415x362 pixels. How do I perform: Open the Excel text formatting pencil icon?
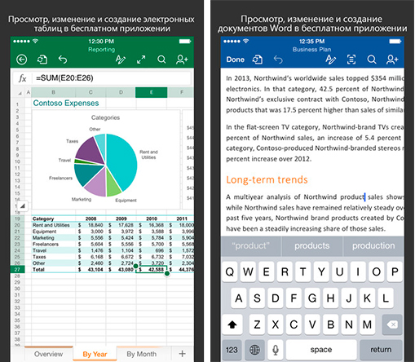[x=121, y=60]
